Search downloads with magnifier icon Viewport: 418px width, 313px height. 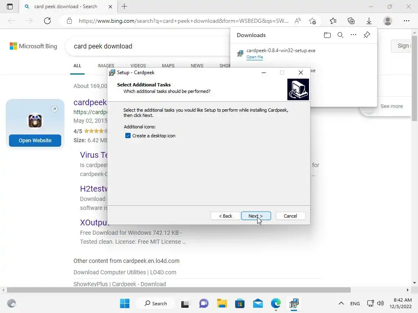[x=340, y=35]
